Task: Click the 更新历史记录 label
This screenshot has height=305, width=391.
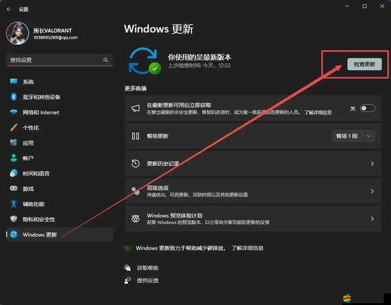Action: [163, 163]
